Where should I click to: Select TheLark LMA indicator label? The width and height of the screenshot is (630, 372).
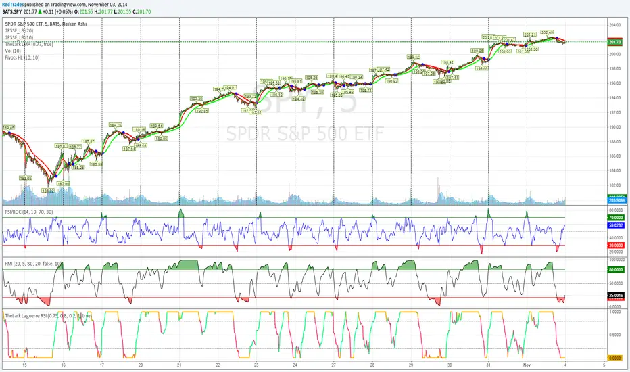point(29,44)
